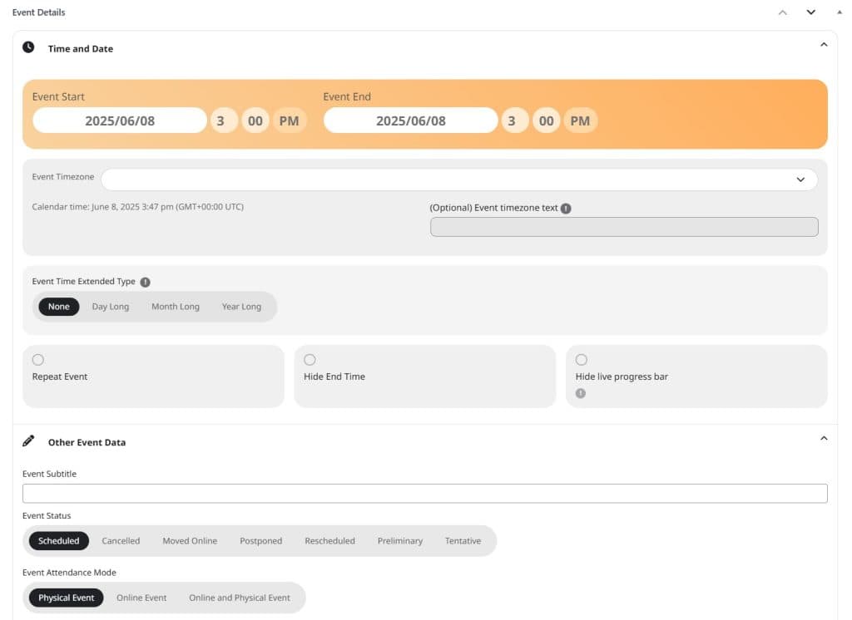852x620 pixels.
Task: Click the optional Event timezone text field
Action: [624, 228]
